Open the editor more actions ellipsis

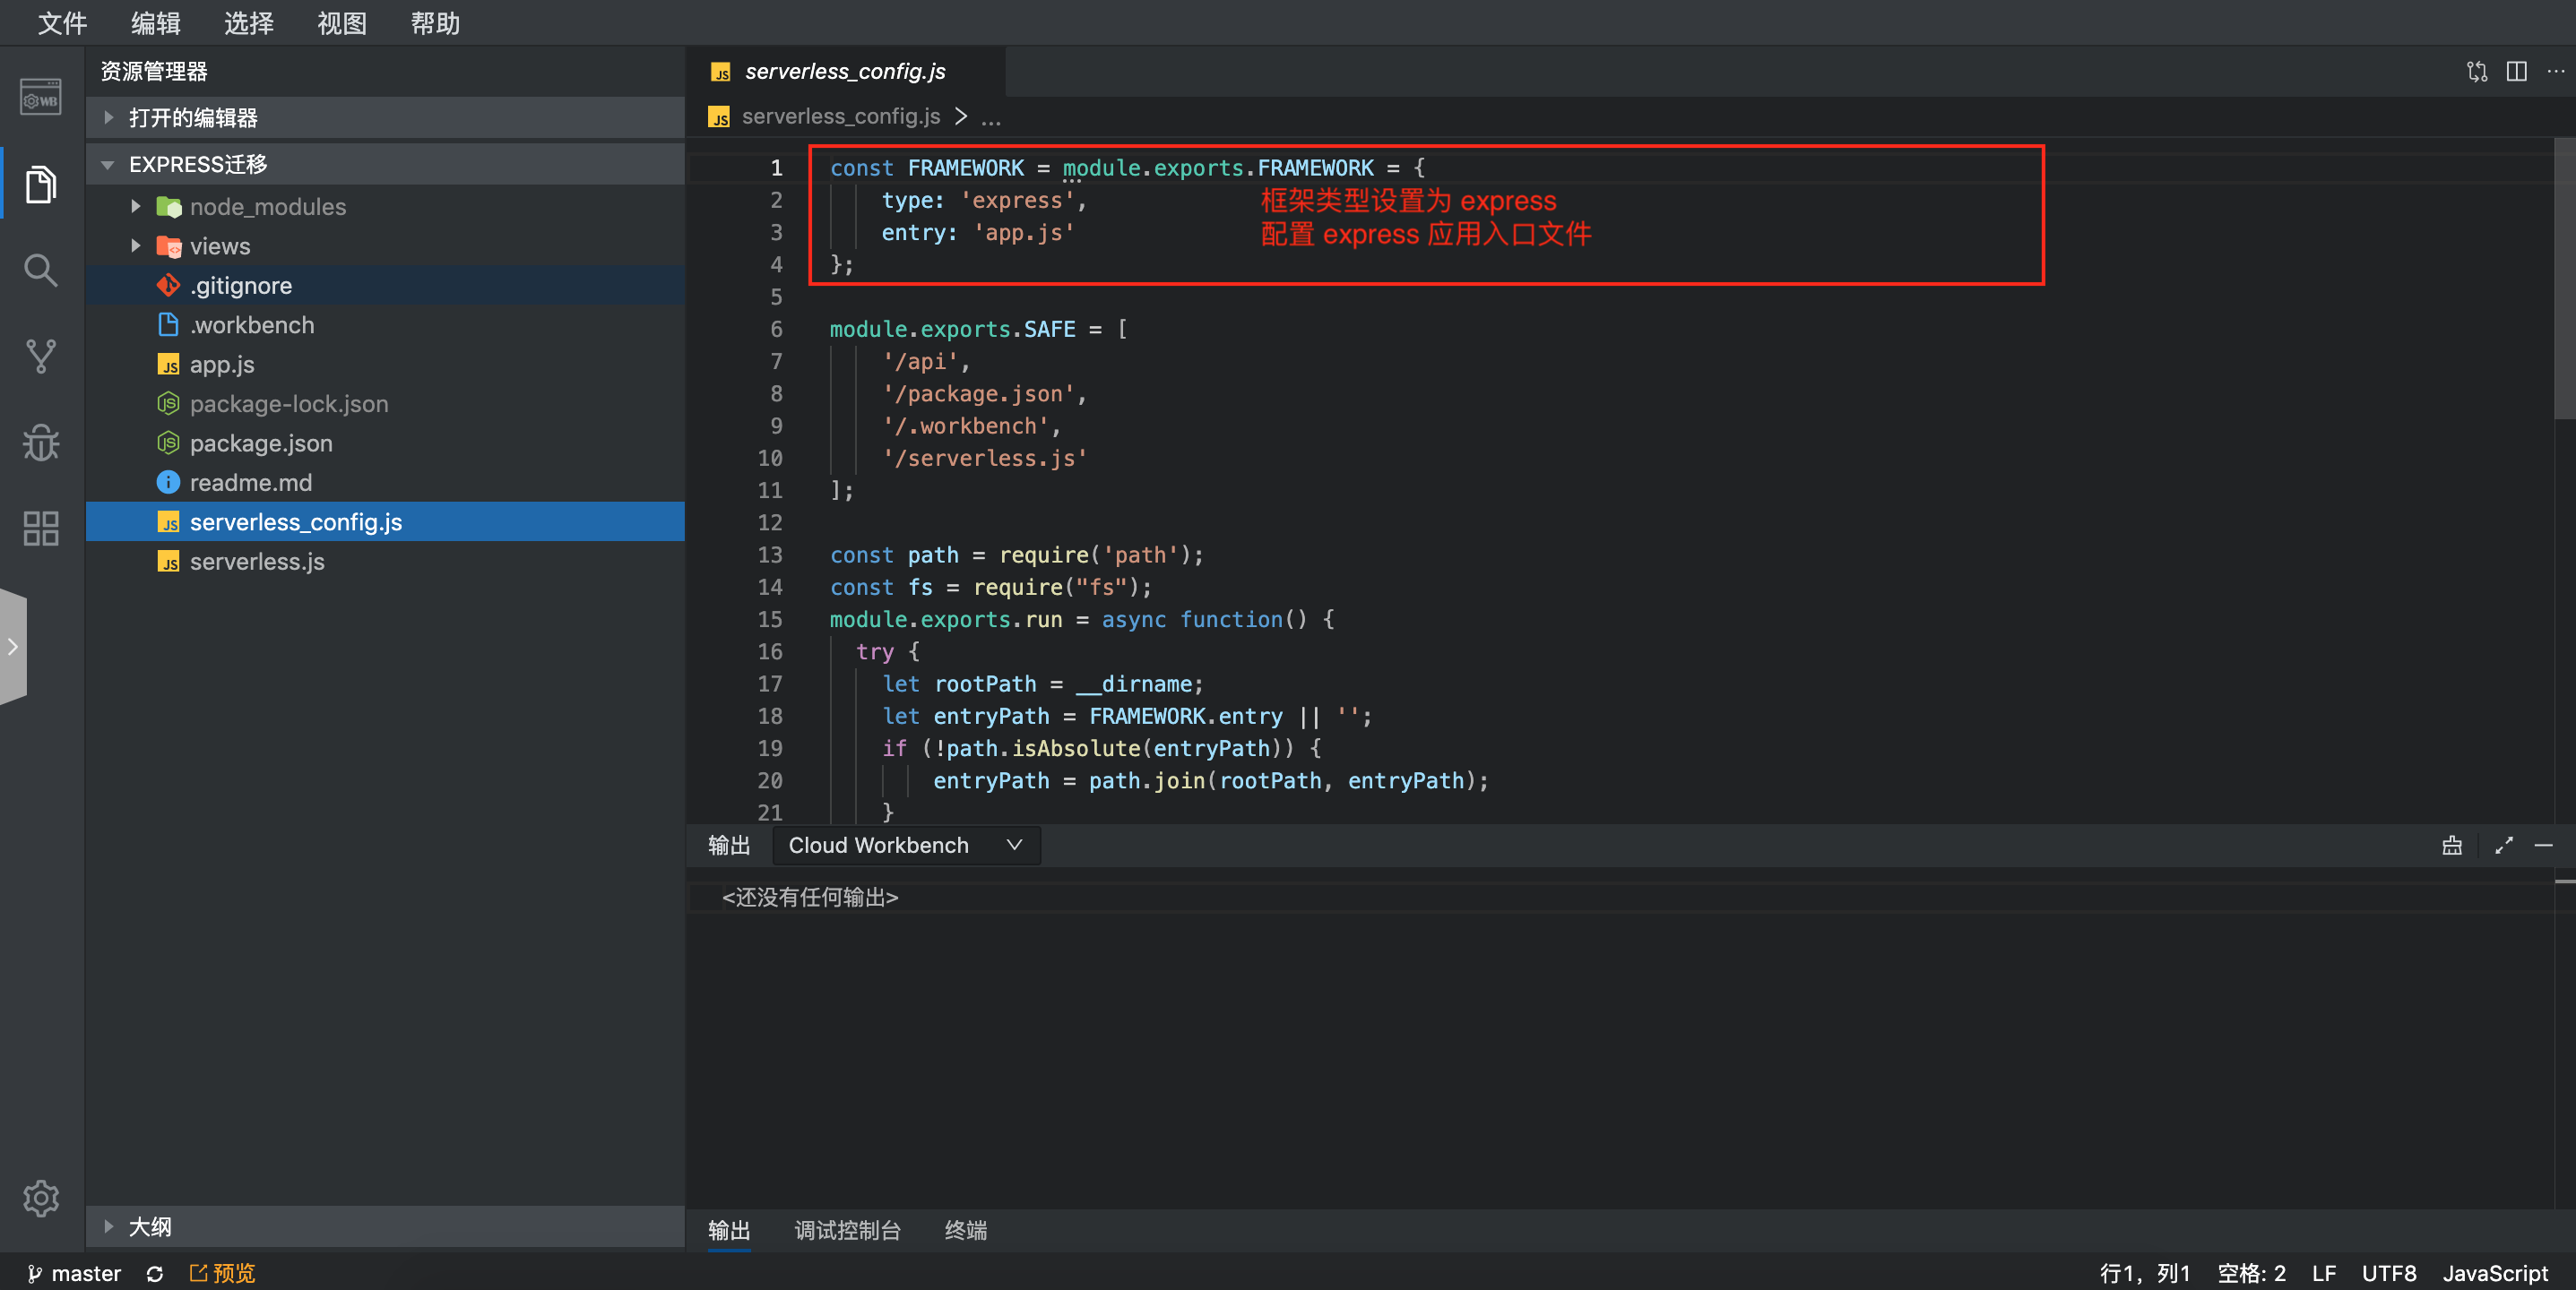(x=2556, y=72)
